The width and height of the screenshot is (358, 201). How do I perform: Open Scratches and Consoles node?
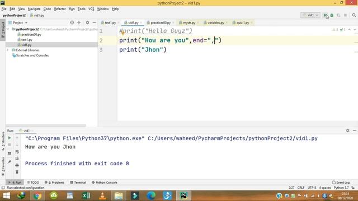[x=32, y=55]
